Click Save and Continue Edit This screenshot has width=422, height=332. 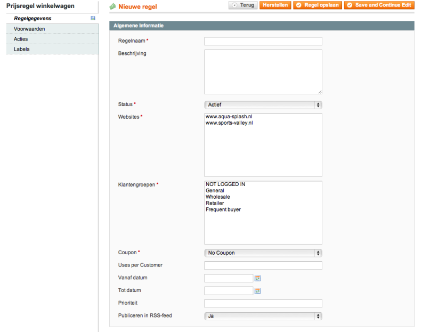coord(379,5)
